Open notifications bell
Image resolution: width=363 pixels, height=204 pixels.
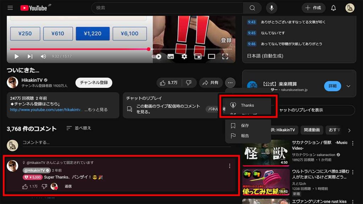333,8
